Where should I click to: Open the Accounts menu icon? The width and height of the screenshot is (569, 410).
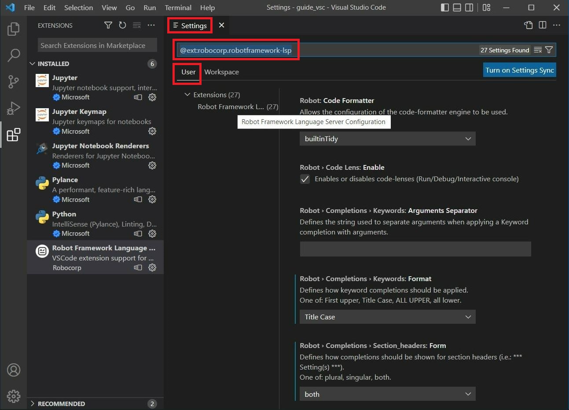coord(14,370)
